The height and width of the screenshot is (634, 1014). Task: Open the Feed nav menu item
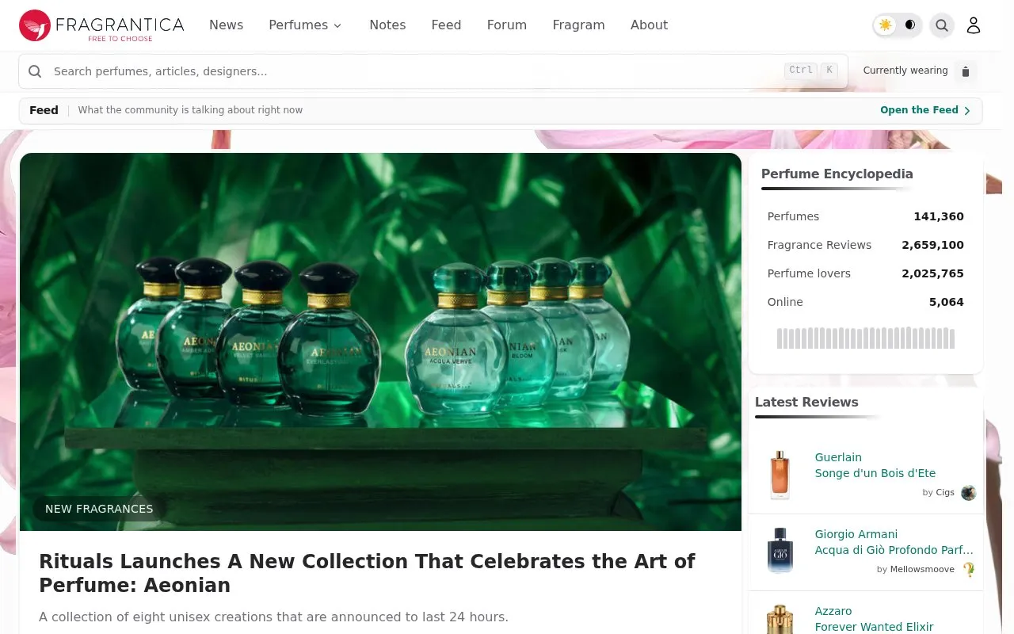pos(446,25)
